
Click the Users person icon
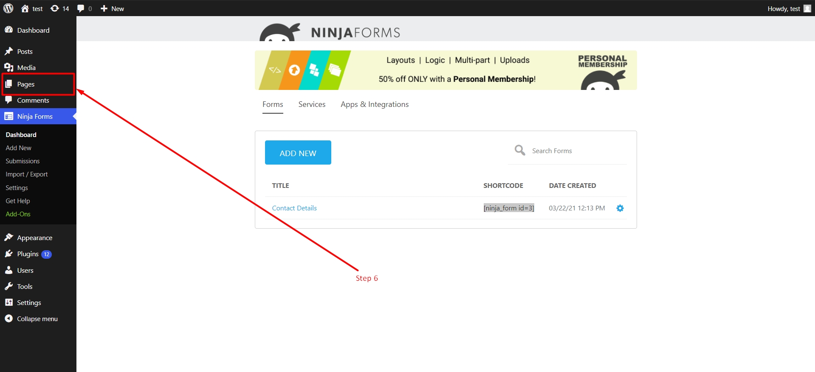8,270
